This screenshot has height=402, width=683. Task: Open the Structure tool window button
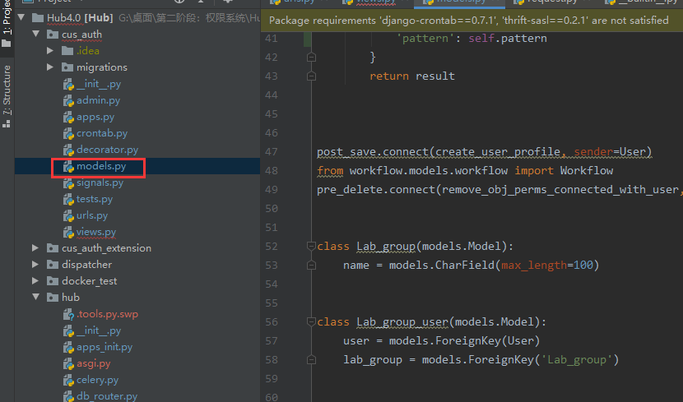click(7, 96)
